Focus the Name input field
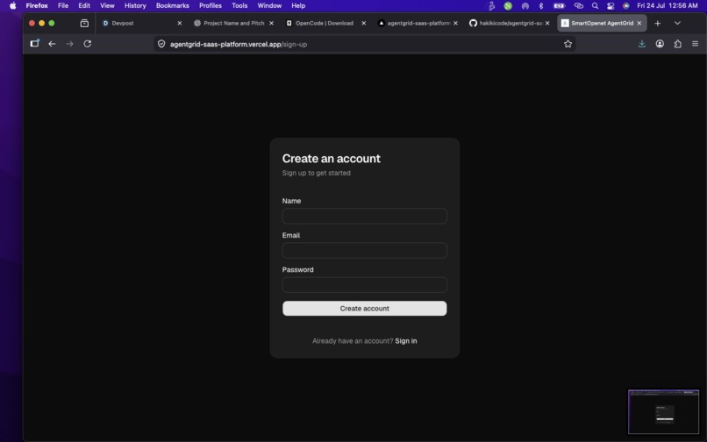This screenshot has height=442, width=707. click(x=364, y=216)
